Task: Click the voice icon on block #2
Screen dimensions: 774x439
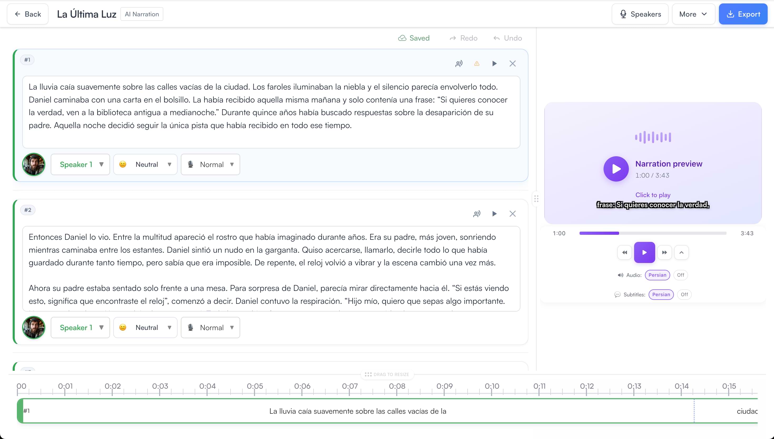Action: [x=477, y=214]
